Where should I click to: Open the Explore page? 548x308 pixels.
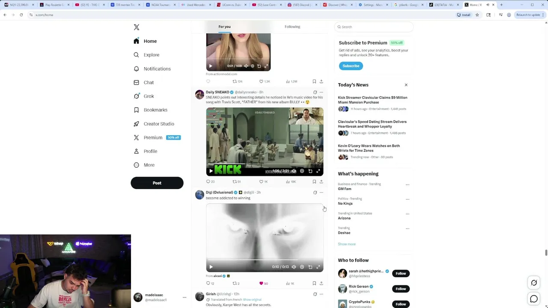pos(146,55)
